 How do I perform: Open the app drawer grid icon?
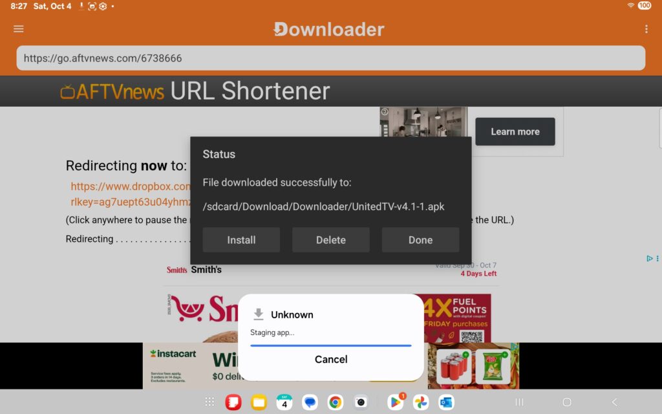[x=209, y=402]
